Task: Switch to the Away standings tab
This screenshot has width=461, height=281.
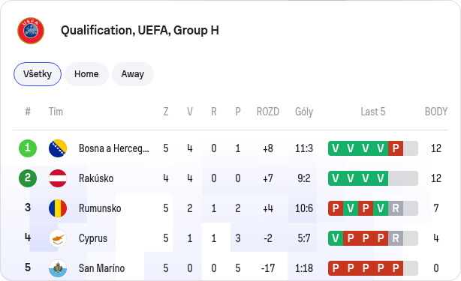Action: (133, 74)
